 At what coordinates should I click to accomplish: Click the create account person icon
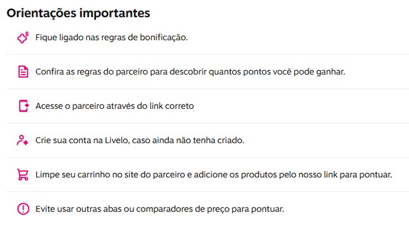22,140
